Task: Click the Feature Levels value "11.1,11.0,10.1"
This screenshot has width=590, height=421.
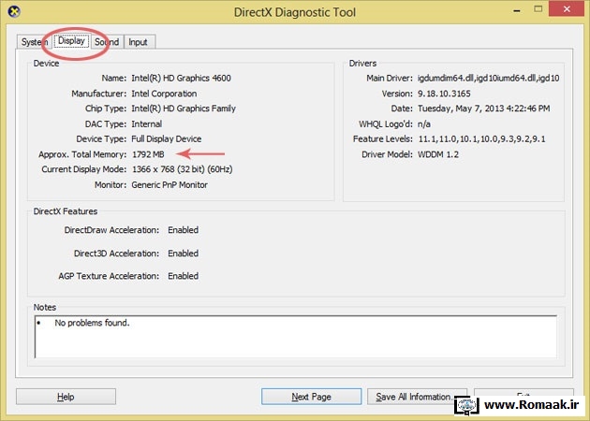Action: [448, 139]
